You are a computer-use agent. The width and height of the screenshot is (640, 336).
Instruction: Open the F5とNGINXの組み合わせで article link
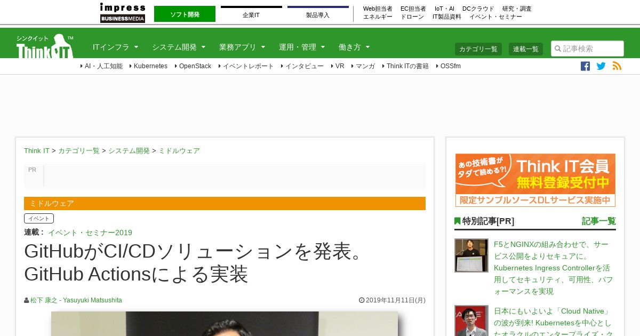pos(554,268)
